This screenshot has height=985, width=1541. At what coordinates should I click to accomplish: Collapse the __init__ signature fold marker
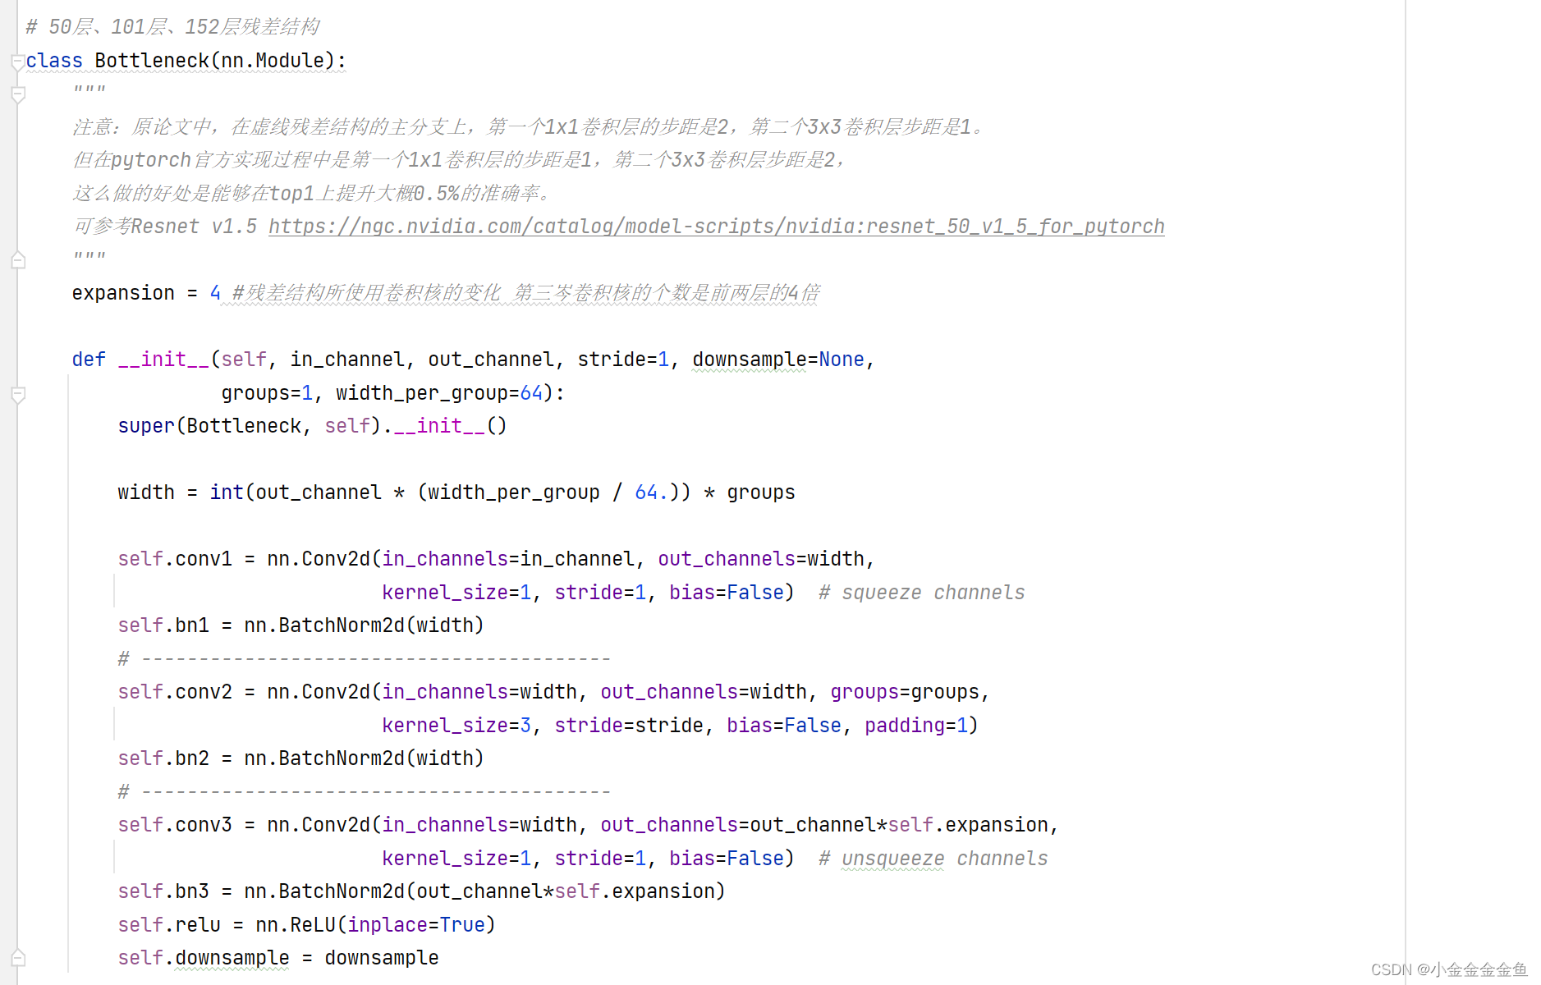click(18, 395)
